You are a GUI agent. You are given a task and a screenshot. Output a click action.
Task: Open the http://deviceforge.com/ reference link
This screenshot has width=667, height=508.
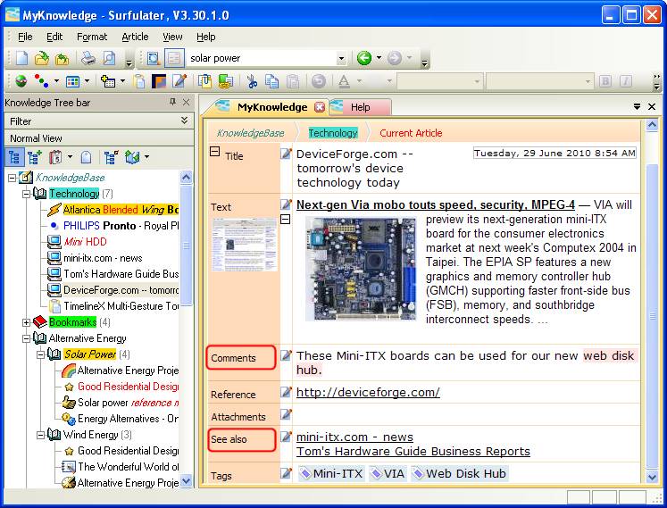point(368,392)
